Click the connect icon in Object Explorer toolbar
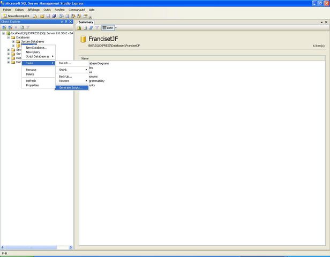The height and width of the screenshot is (257, 330). 4,27
